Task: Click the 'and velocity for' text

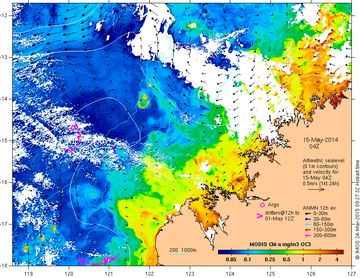Action: point(320,172)
